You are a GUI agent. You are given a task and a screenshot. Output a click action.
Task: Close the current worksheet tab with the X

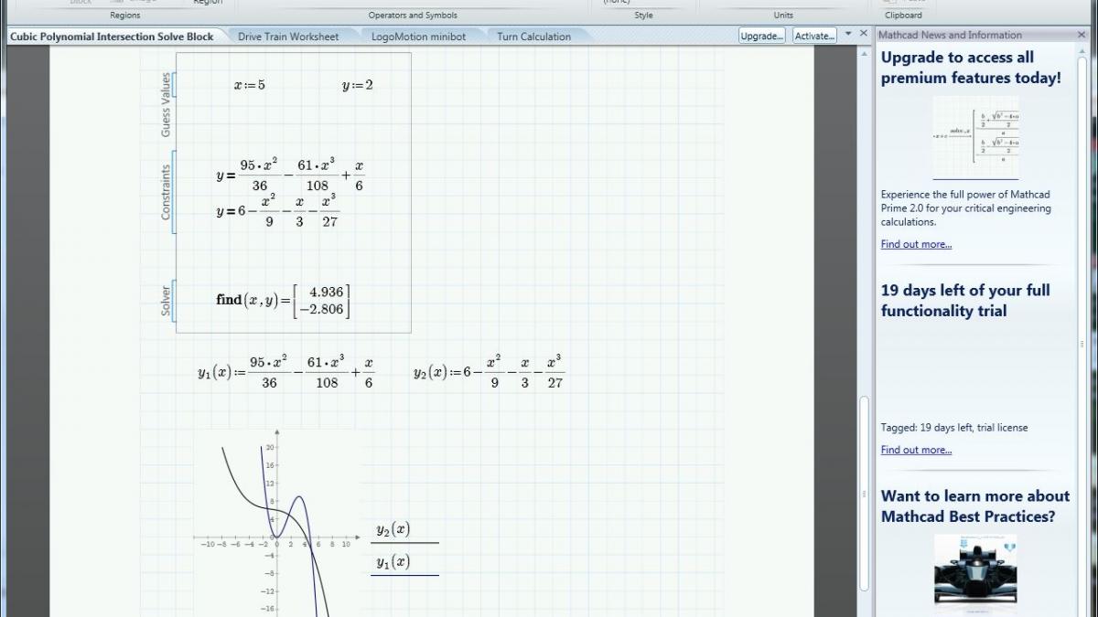tap(863, 35)
